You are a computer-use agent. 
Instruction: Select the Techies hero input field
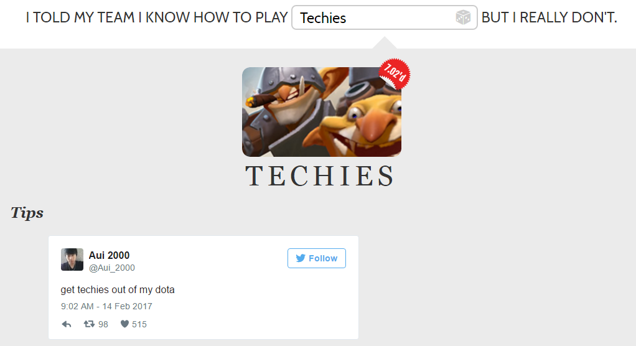click(x=384, y=17)
